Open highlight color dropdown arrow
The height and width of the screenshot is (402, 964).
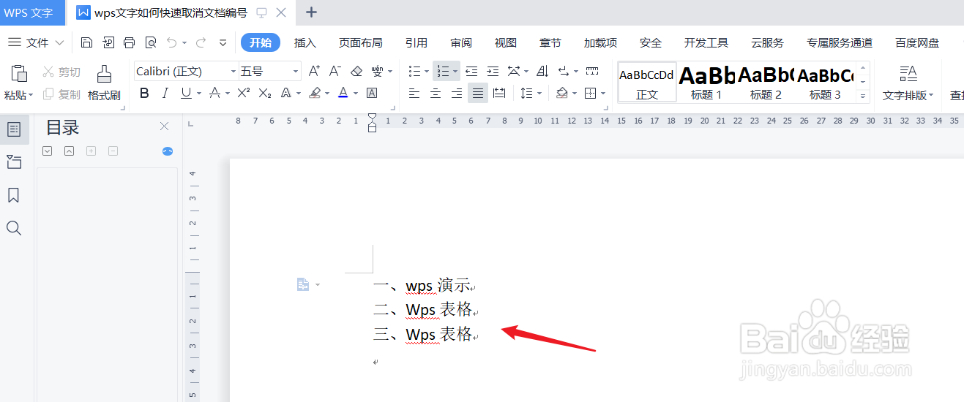328,93
